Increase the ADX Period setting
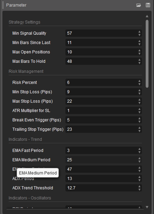Viewport: 154px width, 214px height. [139, 177]
